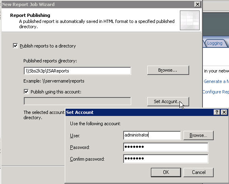Uncheck Publish reports to a directory
The image size is (229, 184).
pos(15,46)
